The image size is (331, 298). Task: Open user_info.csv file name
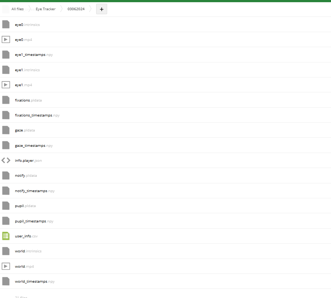pyautogui.click(x=26, y=236)
